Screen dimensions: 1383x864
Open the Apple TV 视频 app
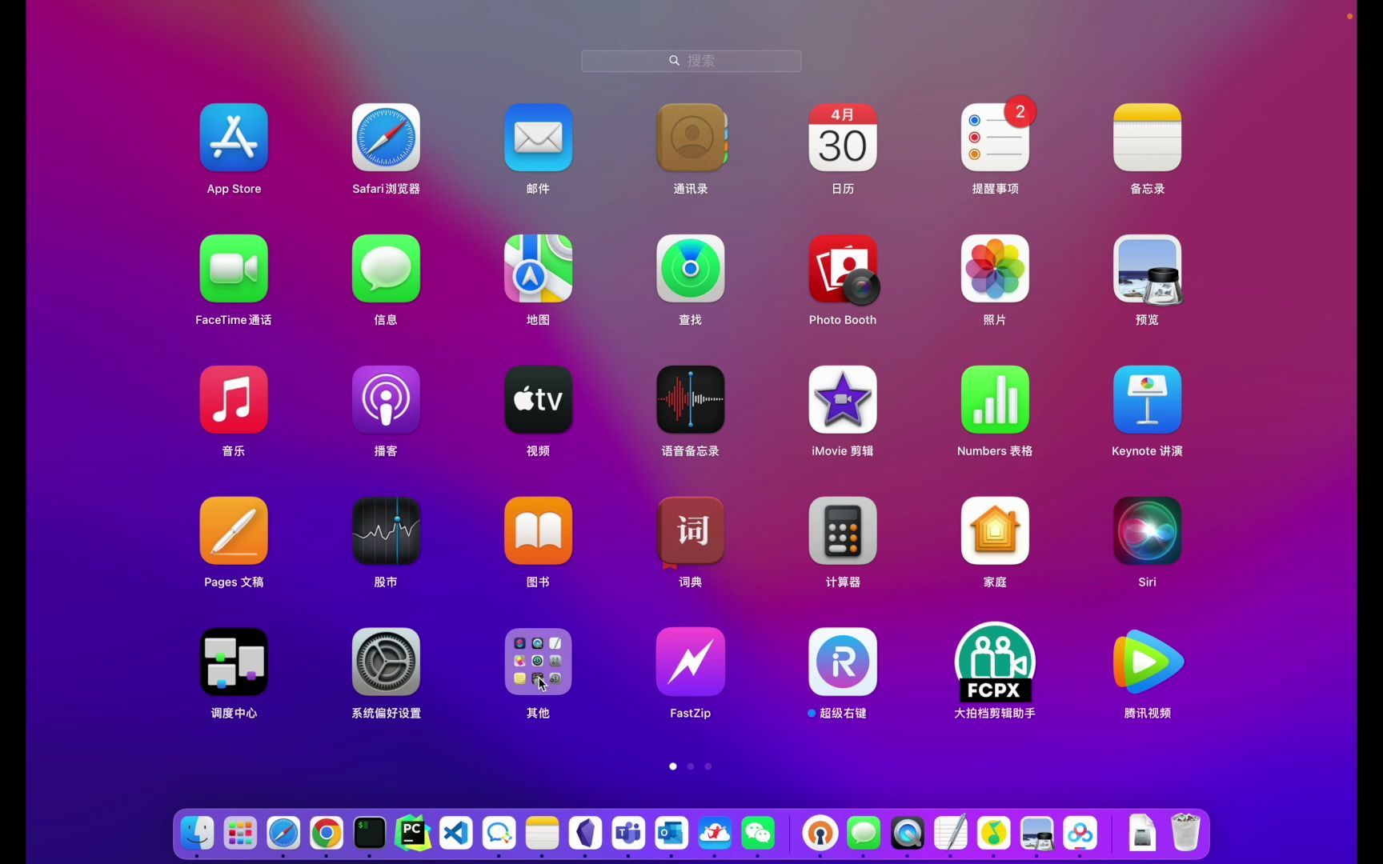(538, 400)
